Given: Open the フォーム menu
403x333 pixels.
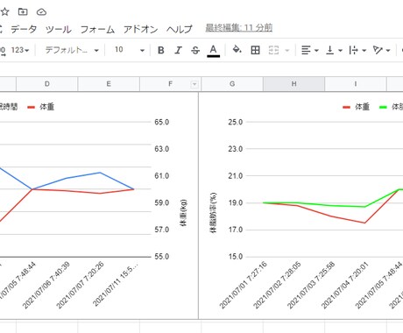Looking at the screenshot, I should pyautogui.click(x=97, y=29).
